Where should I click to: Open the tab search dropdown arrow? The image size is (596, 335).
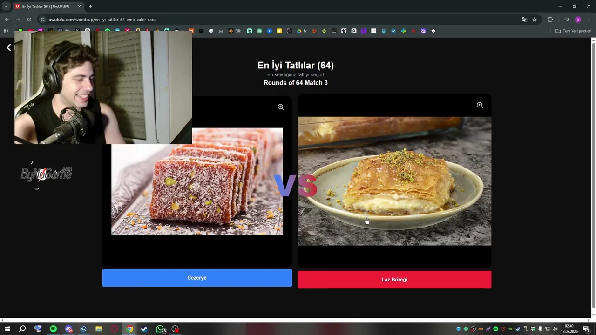pyautogui.click(x=6, y=6)
